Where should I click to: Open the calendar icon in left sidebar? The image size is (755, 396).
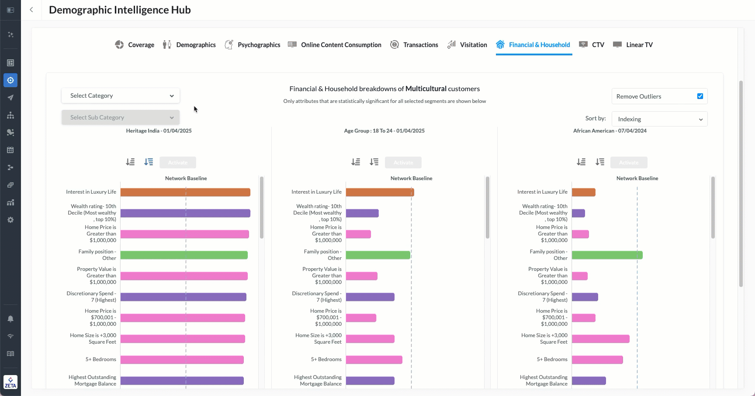tap(10, 150)
